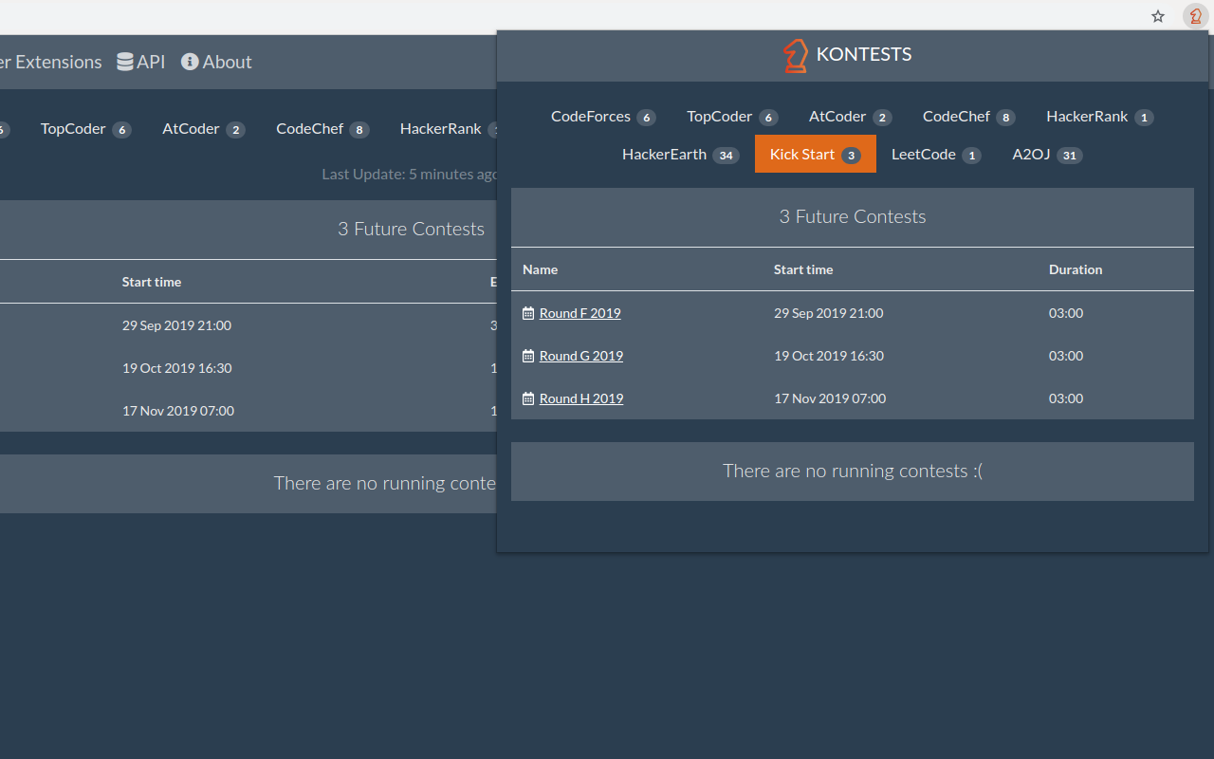Select HackerRank tab on the background page
The height and width of the screenshot is (759, 1214).
pyautogui.click(x=441, y=129)
